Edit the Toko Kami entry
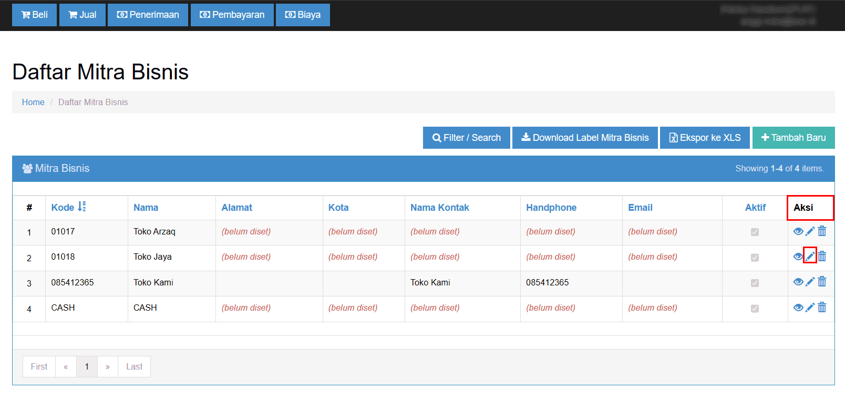The image size is (845, 410). 810,282
